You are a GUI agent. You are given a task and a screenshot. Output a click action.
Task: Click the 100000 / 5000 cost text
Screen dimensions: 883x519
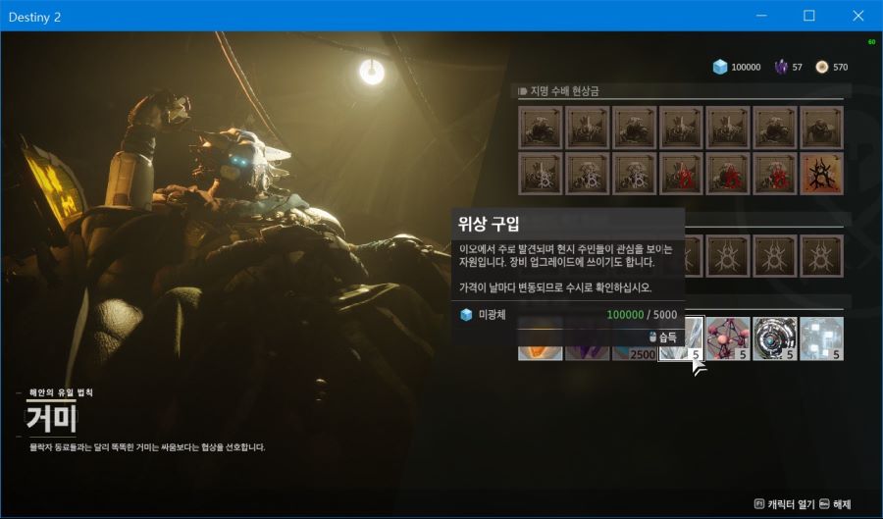[x=642, y=315]
